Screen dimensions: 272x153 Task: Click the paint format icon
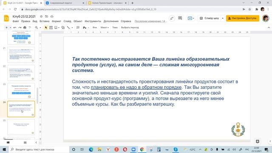click(x=30, y=28)
